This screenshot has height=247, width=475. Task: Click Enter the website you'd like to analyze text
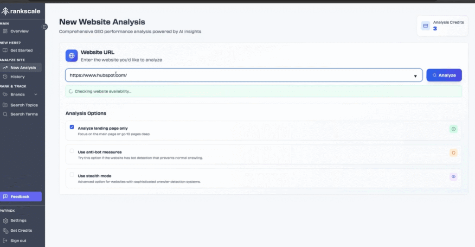tap(121, 60)
